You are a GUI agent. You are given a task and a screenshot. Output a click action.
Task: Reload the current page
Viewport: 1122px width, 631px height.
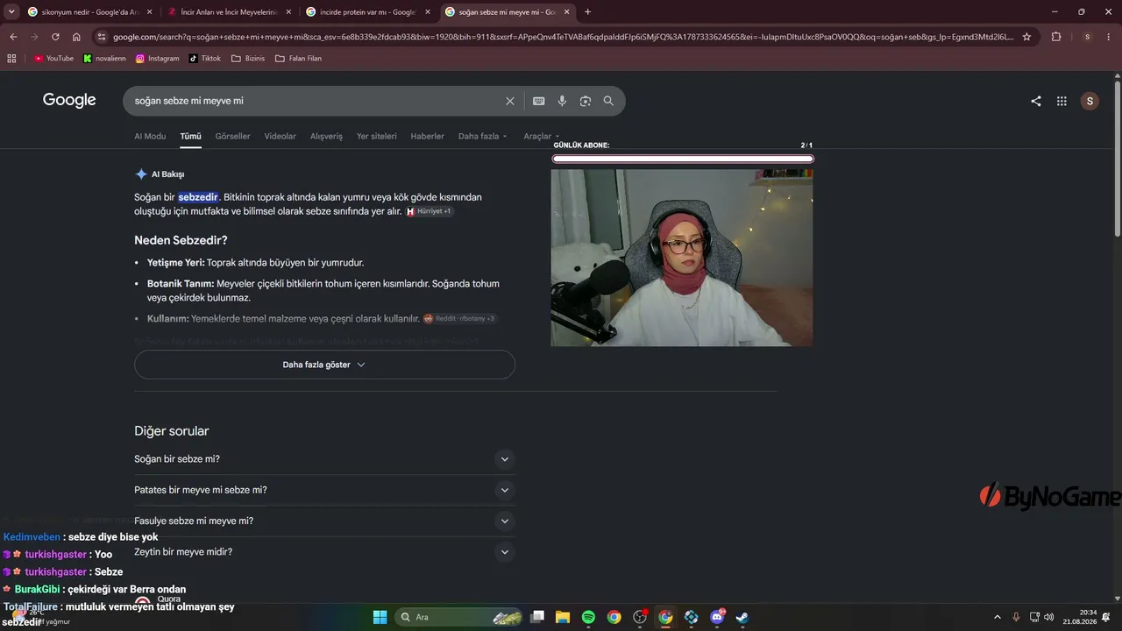pos(55,37)
